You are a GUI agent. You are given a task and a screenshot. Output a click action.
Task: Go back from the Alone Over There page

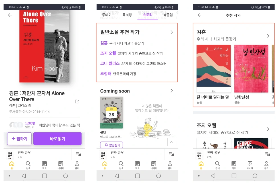pos(10,15)
